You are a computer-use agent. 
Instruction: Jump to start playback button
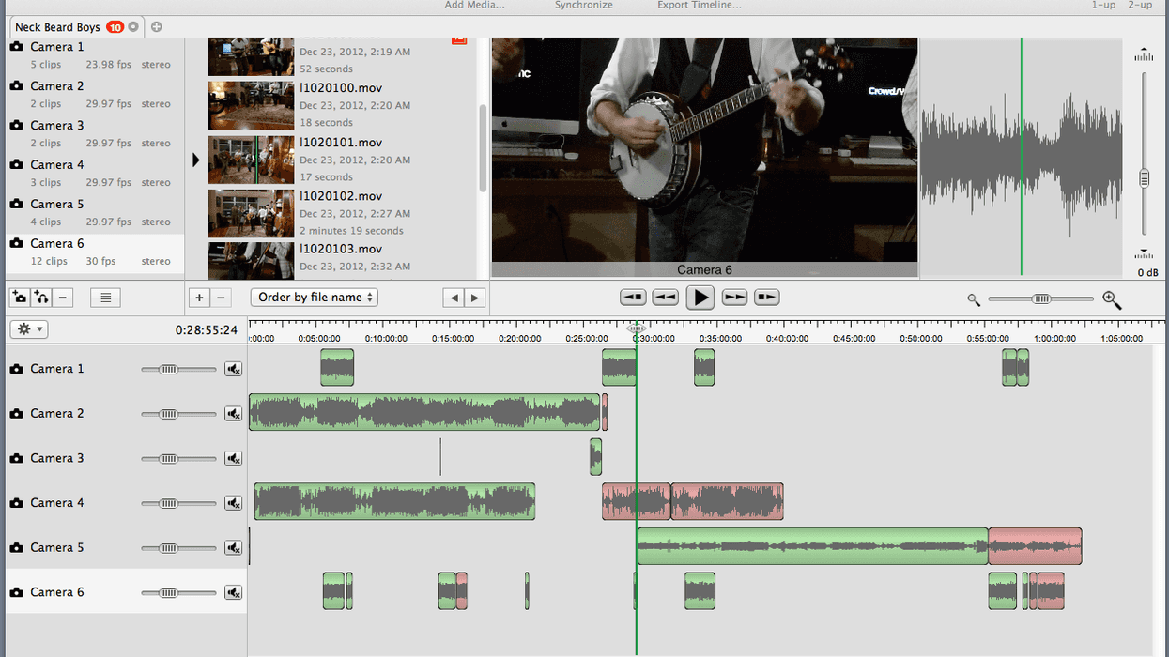tap(634, 298)
